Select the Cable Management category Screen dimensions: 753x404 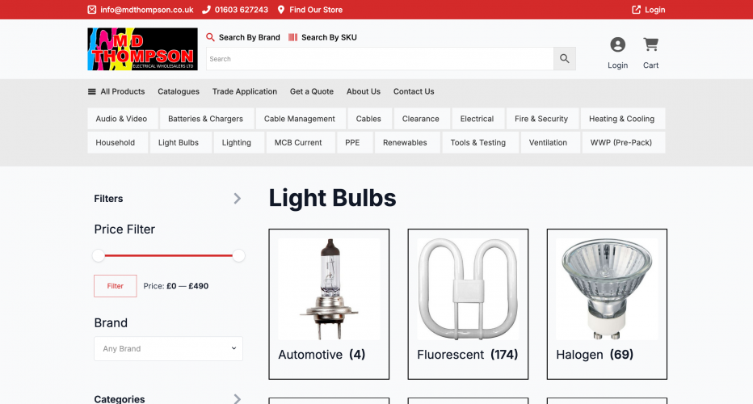[x=300, y=119]
